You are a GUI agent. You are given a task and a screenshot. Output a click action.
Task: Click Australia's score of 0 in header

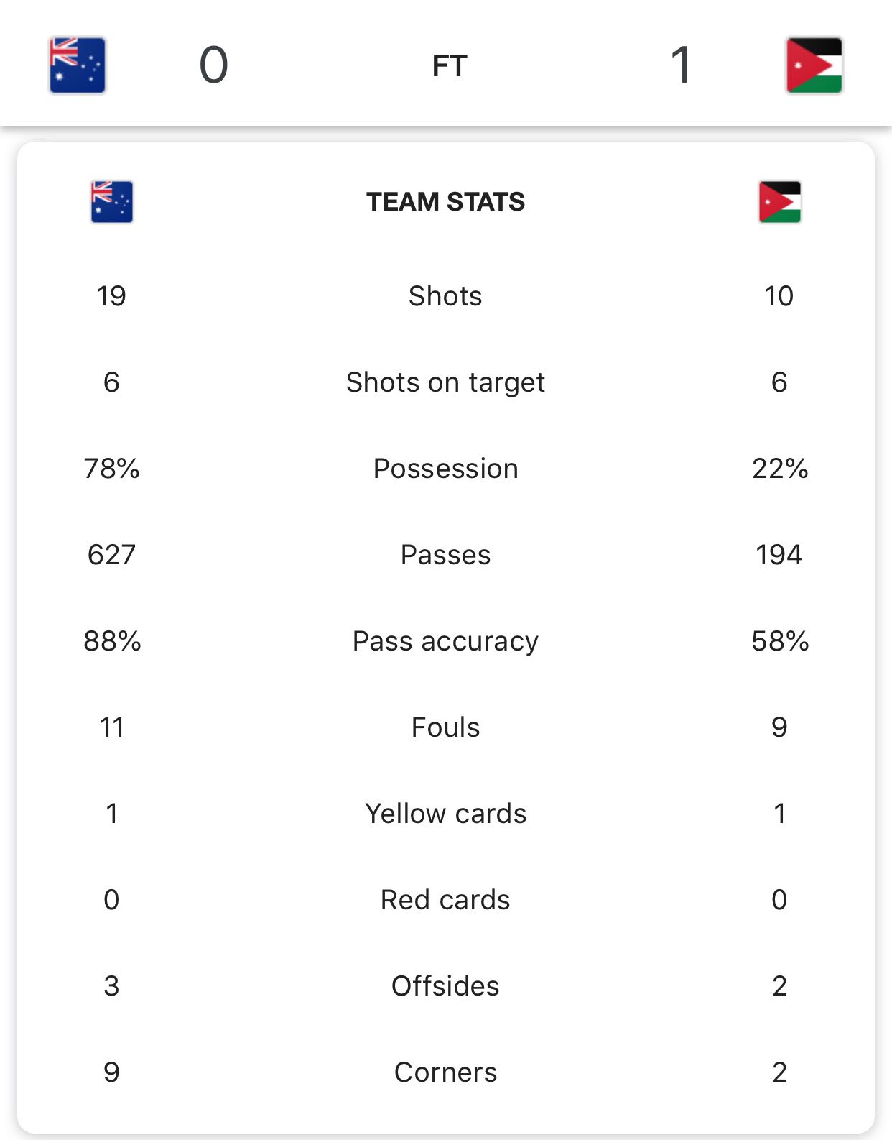[x=213, y=65]
